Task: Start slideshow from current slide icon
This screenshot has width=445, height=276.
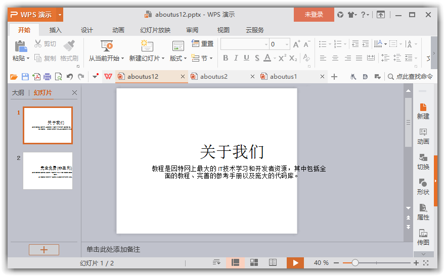Action: [107, 45]
